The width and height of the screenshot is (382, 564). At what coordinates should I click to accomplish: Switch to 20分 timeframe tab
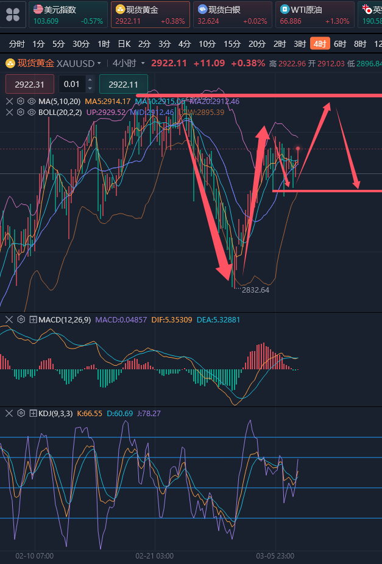(257, 44)
